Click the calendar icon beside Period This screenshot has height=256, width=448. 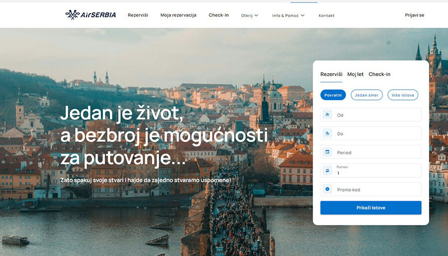point(328,152)
